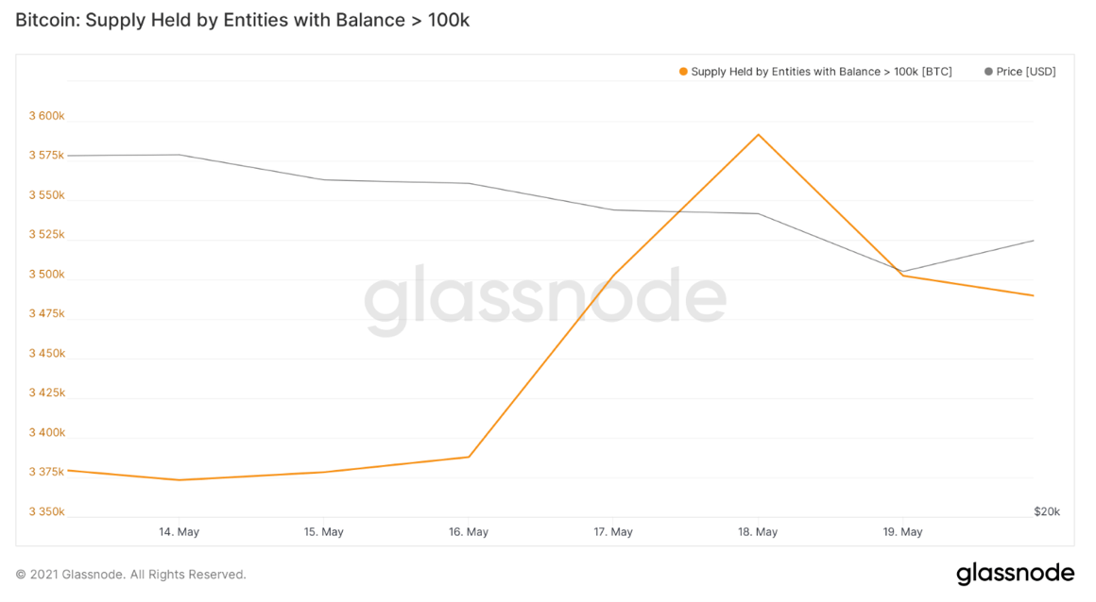Click the $20k price axis label
This screenshot has height=602, width=1096.
click(x=1046, y=512)
